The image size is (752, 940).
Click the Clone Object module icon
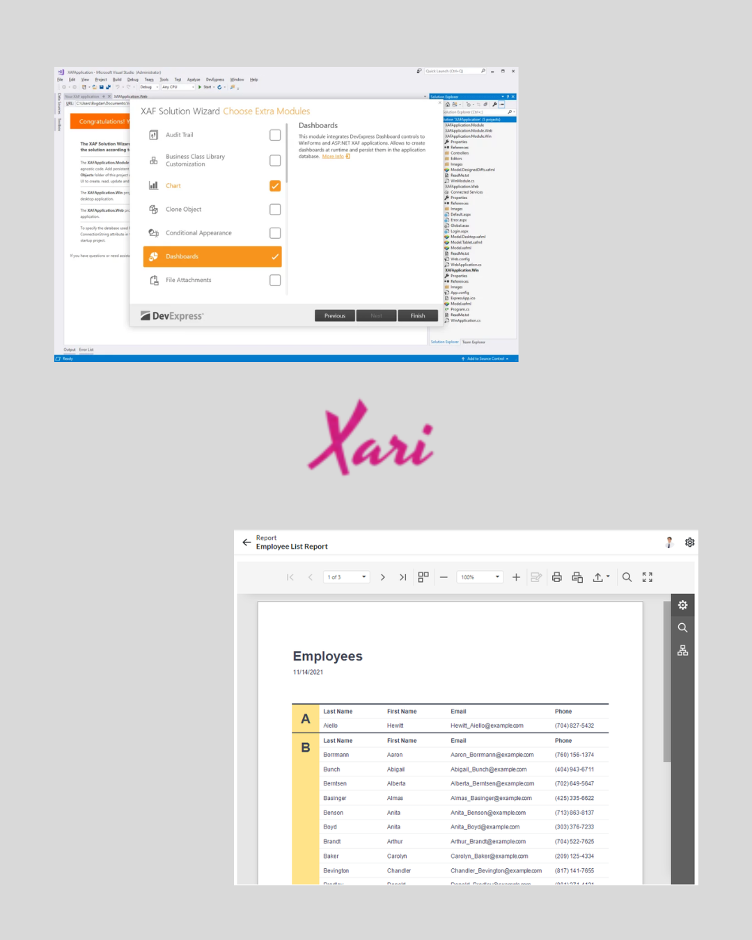tap(154, 210)
